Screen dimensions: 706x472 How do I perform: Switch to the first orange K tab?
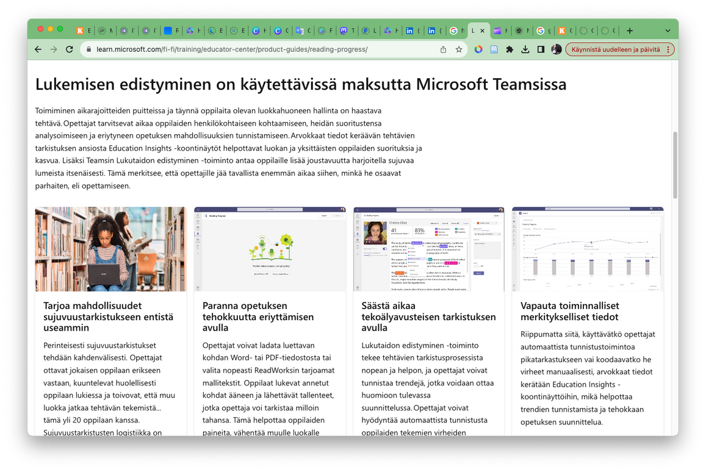(84, 30)
